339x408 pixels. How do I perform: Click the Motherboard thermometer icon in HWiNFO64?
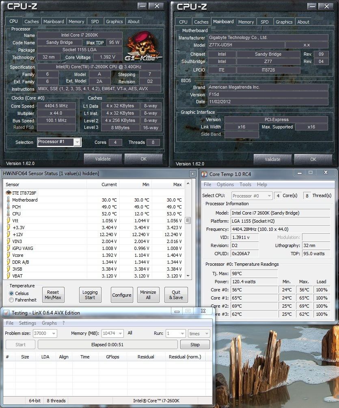coord(8,200)
